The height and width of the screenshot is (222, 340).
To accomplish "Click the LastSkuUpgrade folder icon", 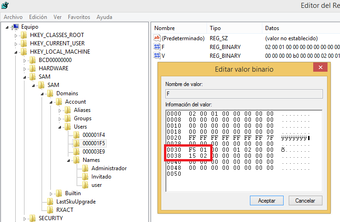I will [50, 202].
